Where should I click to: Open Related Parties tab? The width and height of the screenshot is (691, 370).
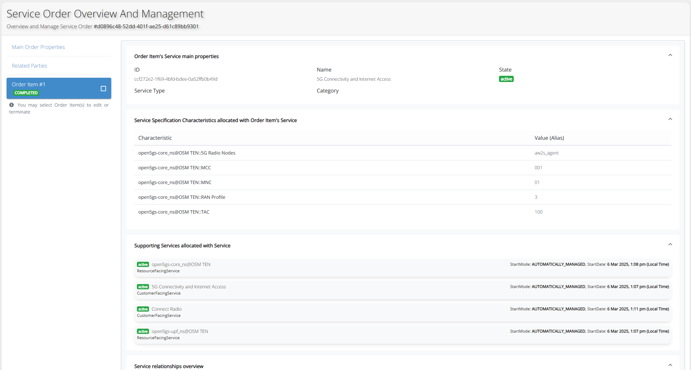pos(30,66)
